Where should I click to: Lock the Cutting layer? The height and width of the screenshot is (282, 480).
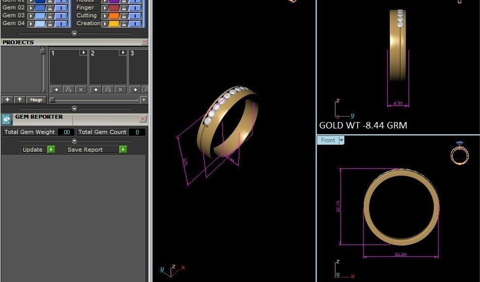tap(124, 16)
